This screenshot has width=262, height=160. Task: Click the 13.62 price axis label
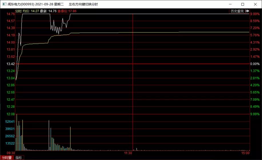(11, 57)
